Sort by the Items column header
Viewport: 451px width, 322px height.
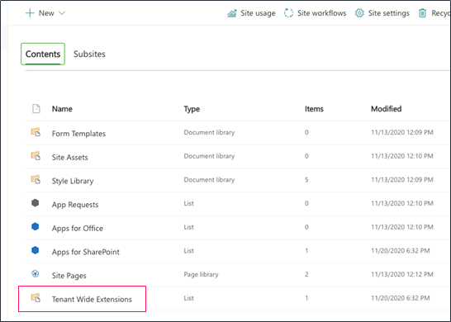click(x=314, y=109)
